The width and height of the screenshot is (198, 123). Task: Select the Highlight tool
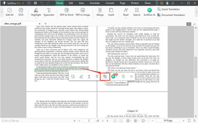[x=36, y=12]
